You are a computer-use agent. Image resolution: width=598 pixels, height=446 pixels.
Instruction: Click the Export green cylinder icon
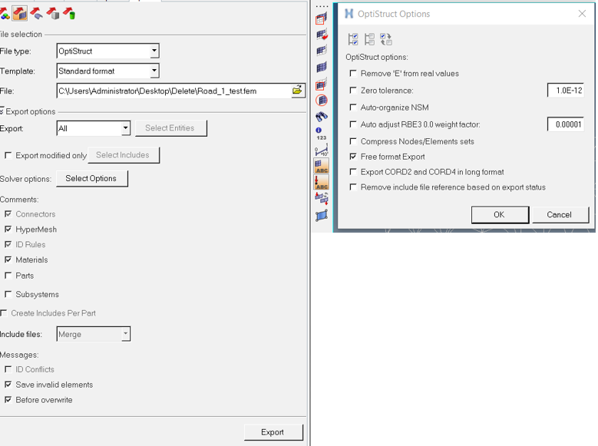[69, 14]
